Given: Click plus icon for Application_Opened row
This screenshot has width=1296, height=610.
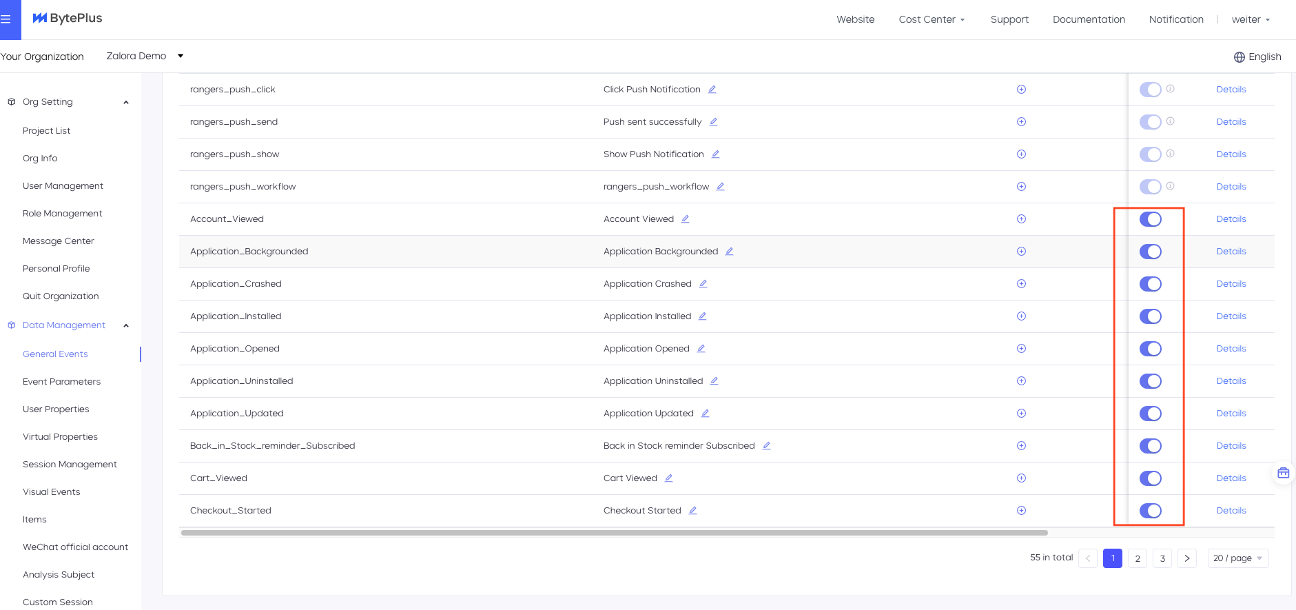Looking at the screenshot, I should click(x=1022, y=349).
